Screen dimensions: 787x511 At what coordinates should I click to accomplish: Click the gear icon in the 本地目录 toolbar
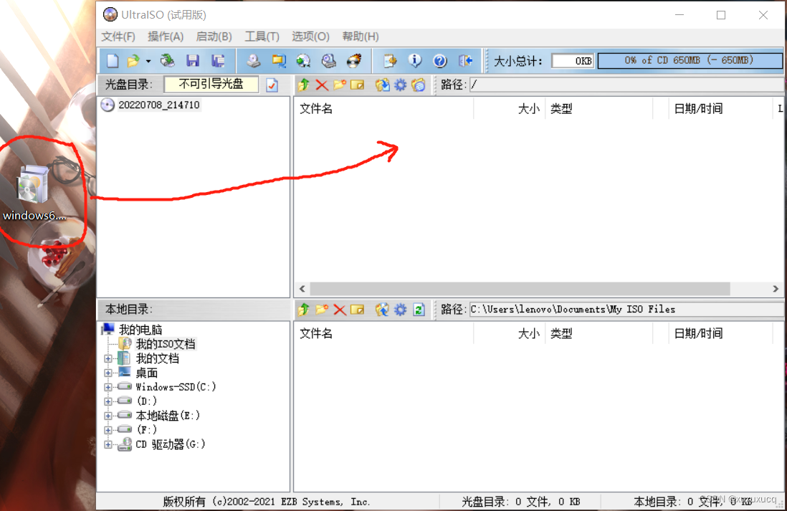pos(400,309)
